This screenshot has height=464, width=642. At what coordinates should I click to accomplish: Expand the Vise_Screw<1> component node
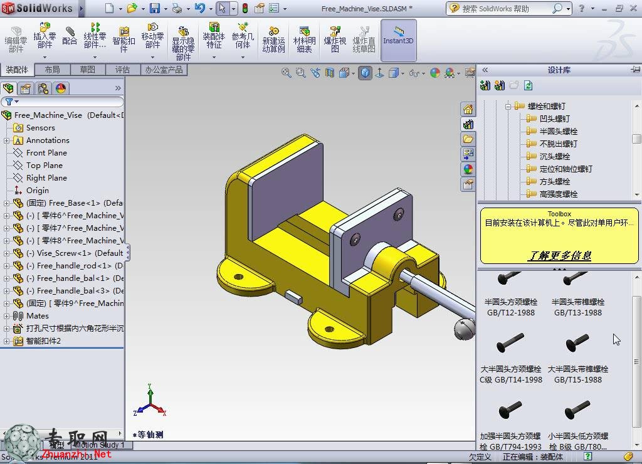coord(6,253)
